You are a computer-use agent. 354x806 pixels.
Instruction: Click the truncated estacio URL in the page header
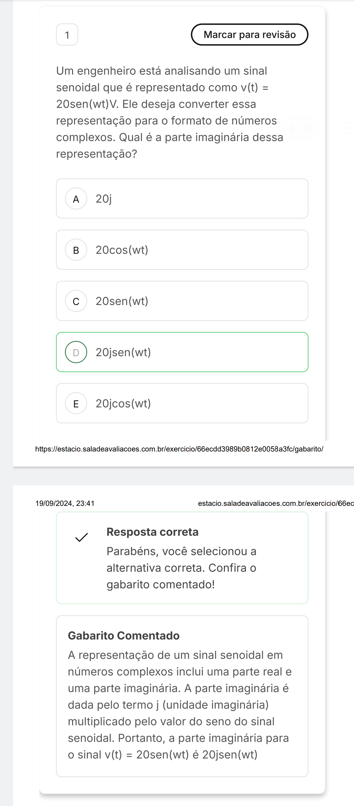pyautogui.click(x=276, y=503)
